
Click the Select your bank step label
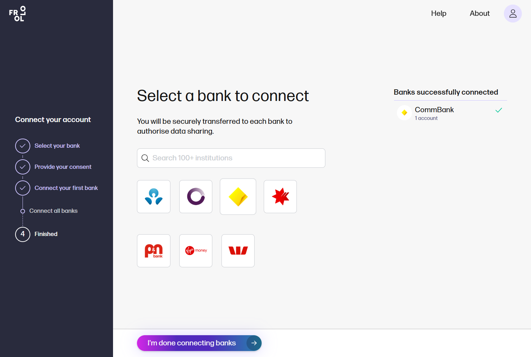pos(57,146)
